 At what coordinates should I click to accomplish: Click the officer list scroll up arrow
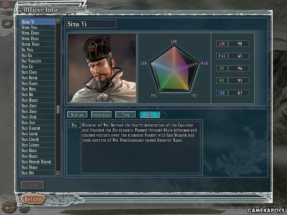coord(58,21)
